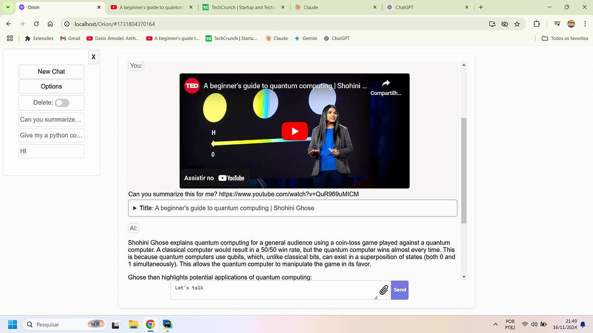Screen dimensions: 593x333
Task: Expand the Title details disclosure triangle
Action: (x=135, y=208)
